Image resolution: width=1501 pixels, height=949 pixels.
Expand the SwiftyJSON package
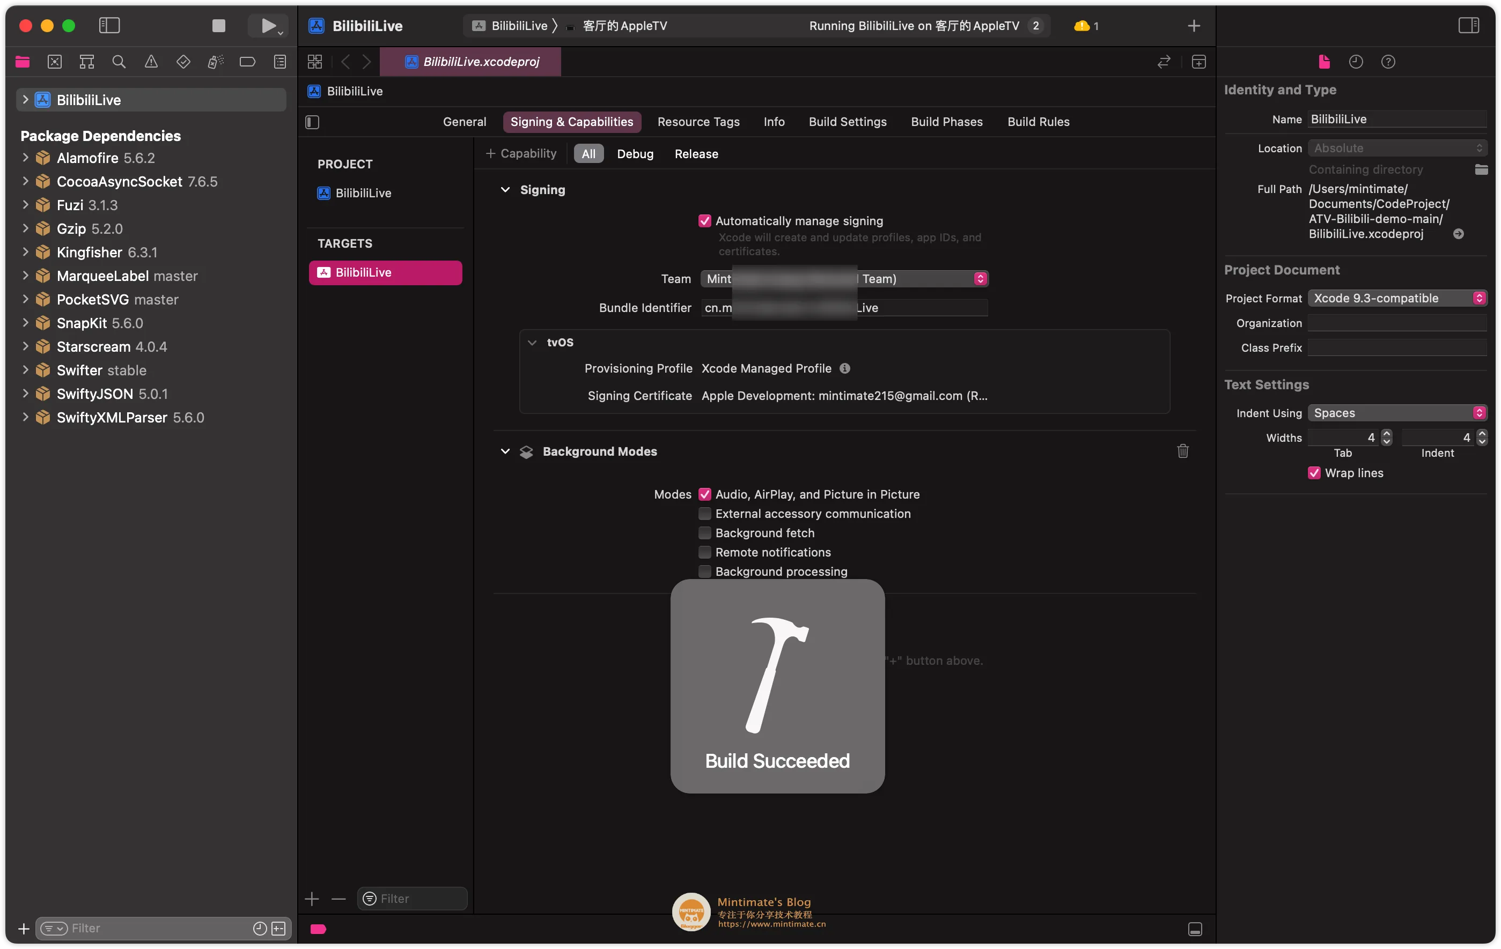(x=25, y=394)
